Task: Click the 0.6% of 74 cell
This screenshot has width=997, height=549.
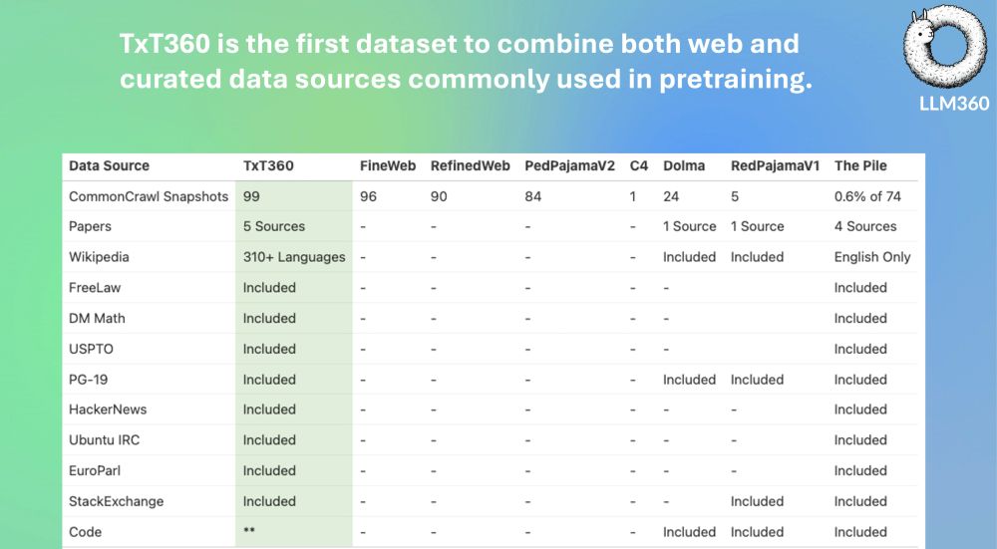Action: tap(867, 196)
